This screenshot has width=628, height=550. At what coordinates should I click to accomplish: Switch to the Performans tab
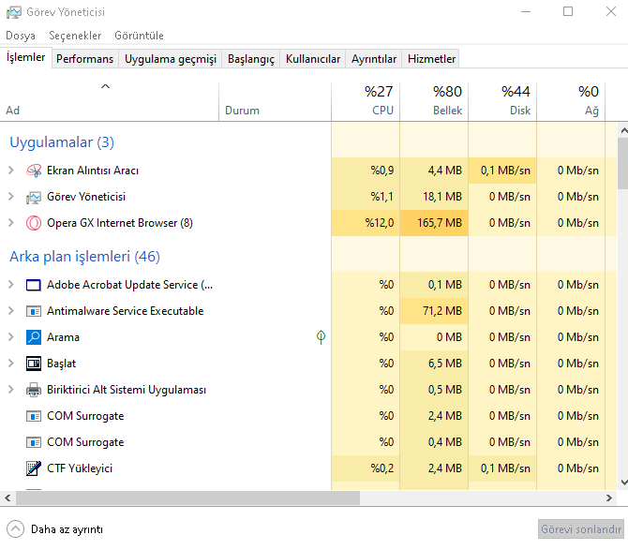pos(85,59)
